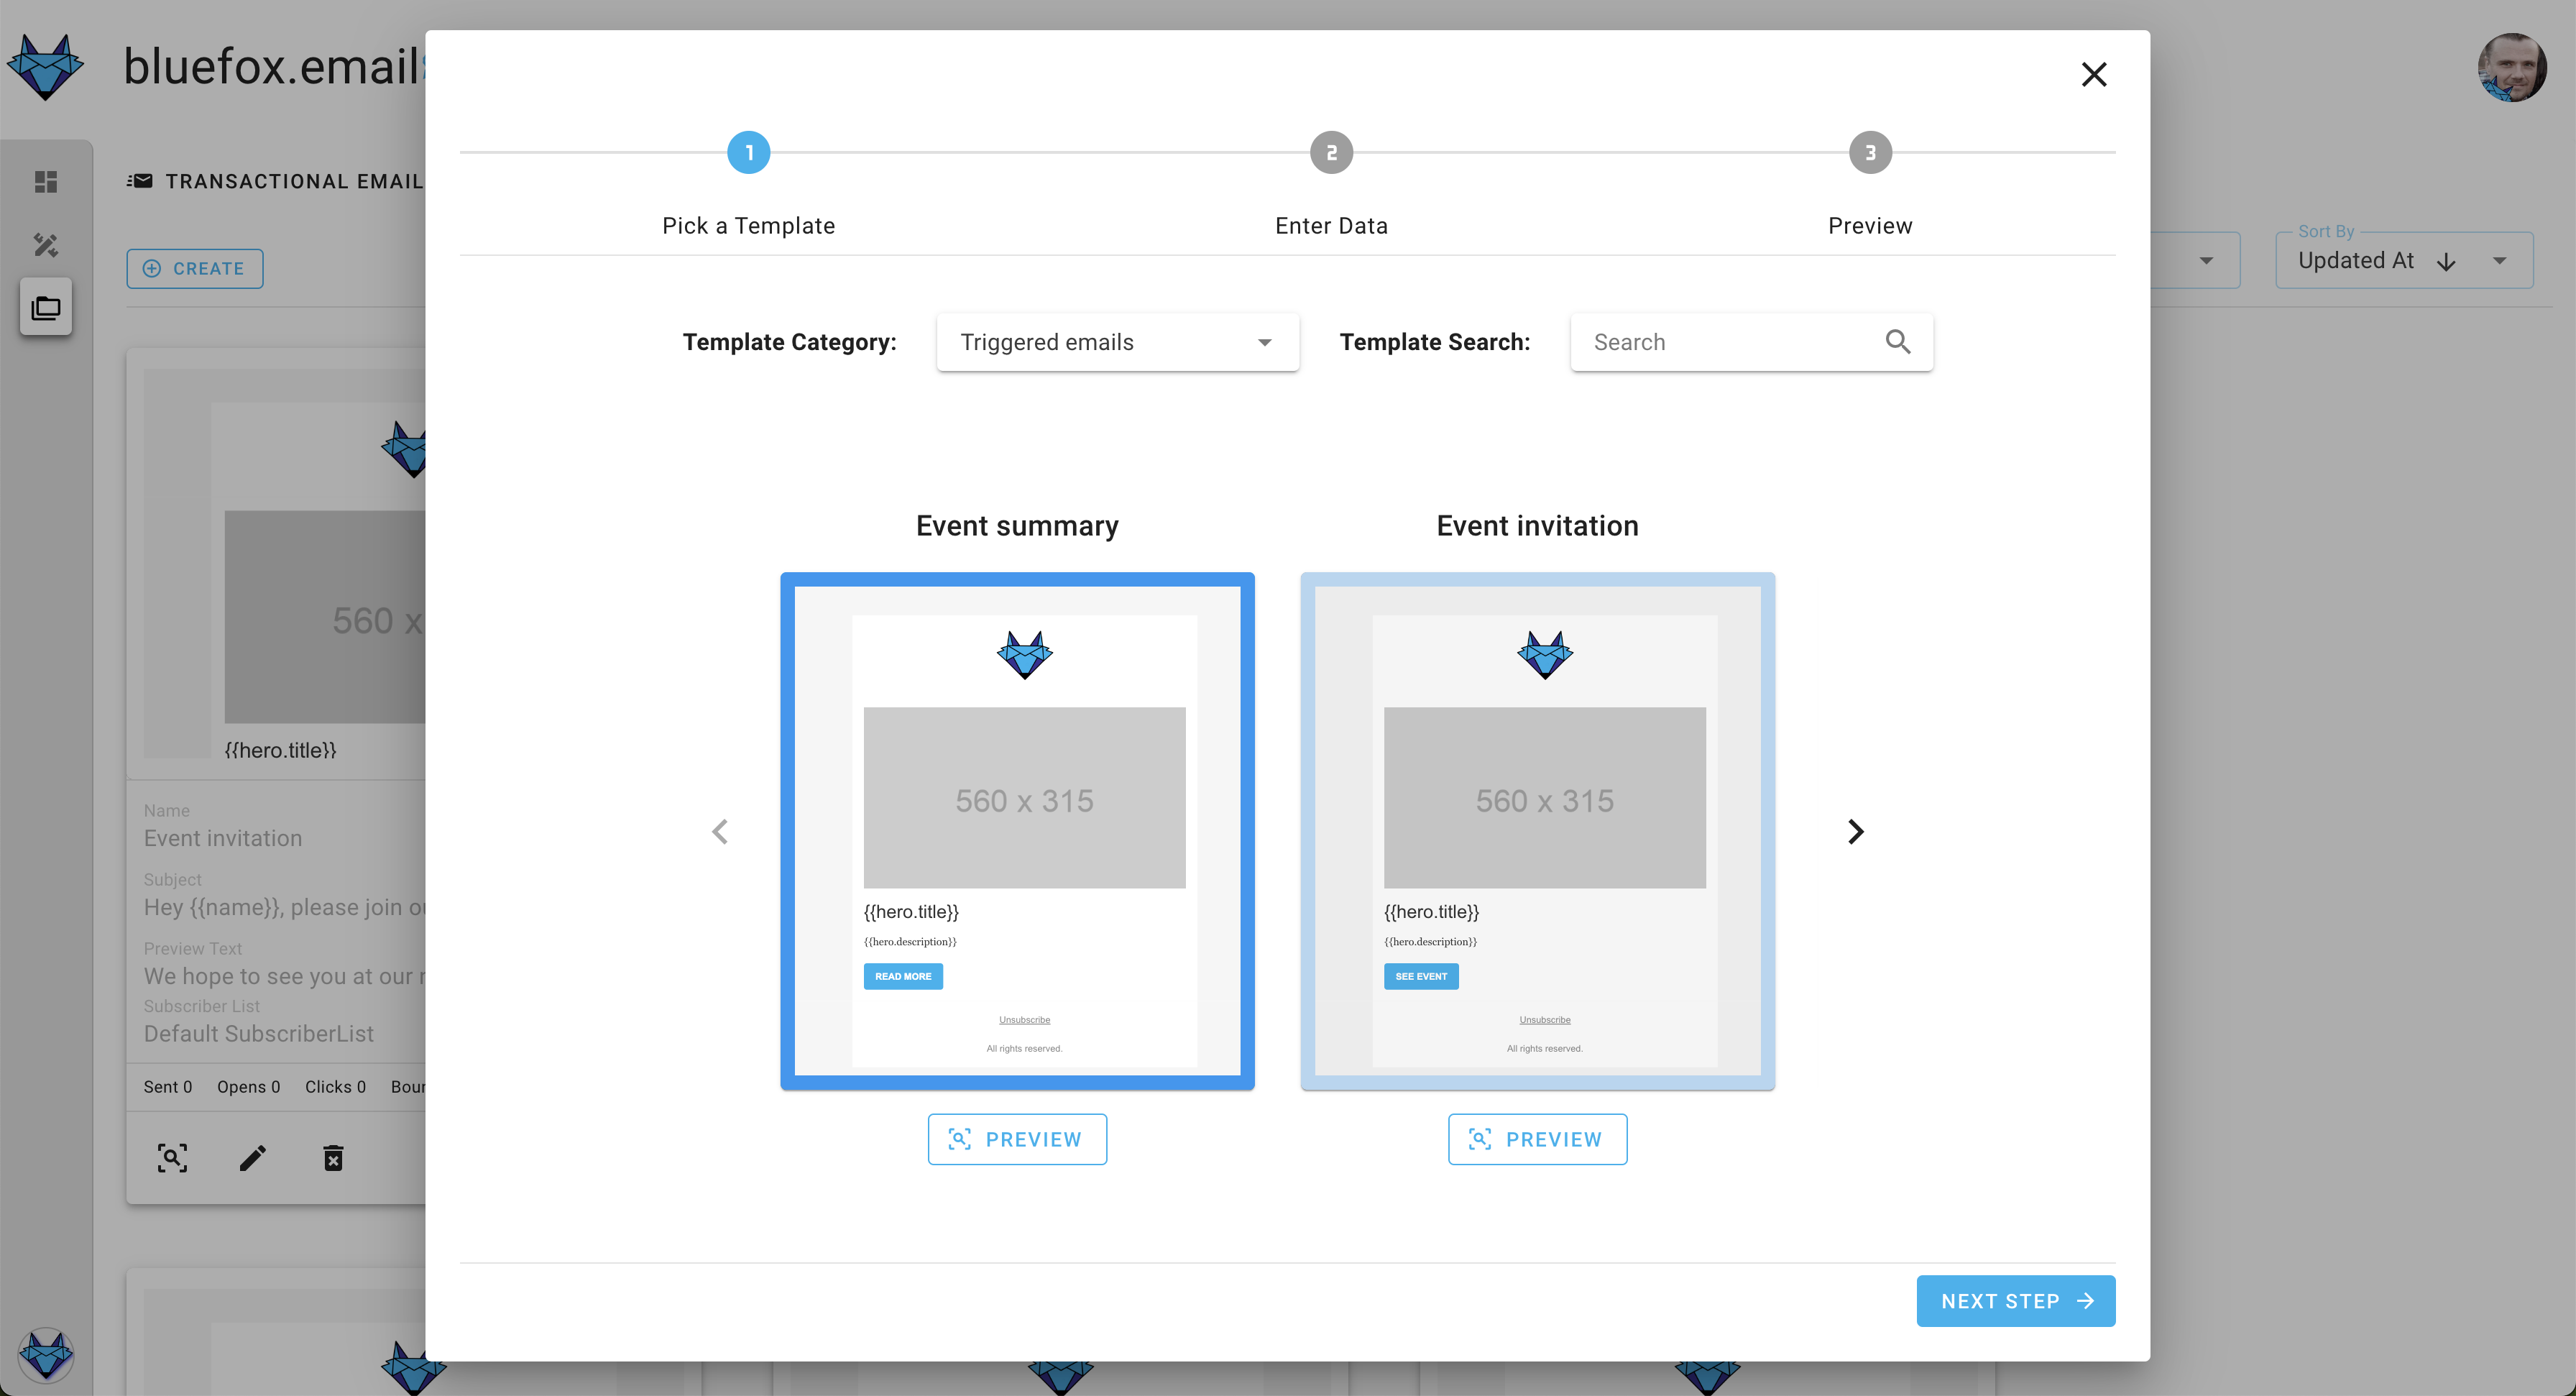Click the SEE EVENT button in Event invitation
The width and height of the screenshot is (2576, 1396).
(1421, 976)
